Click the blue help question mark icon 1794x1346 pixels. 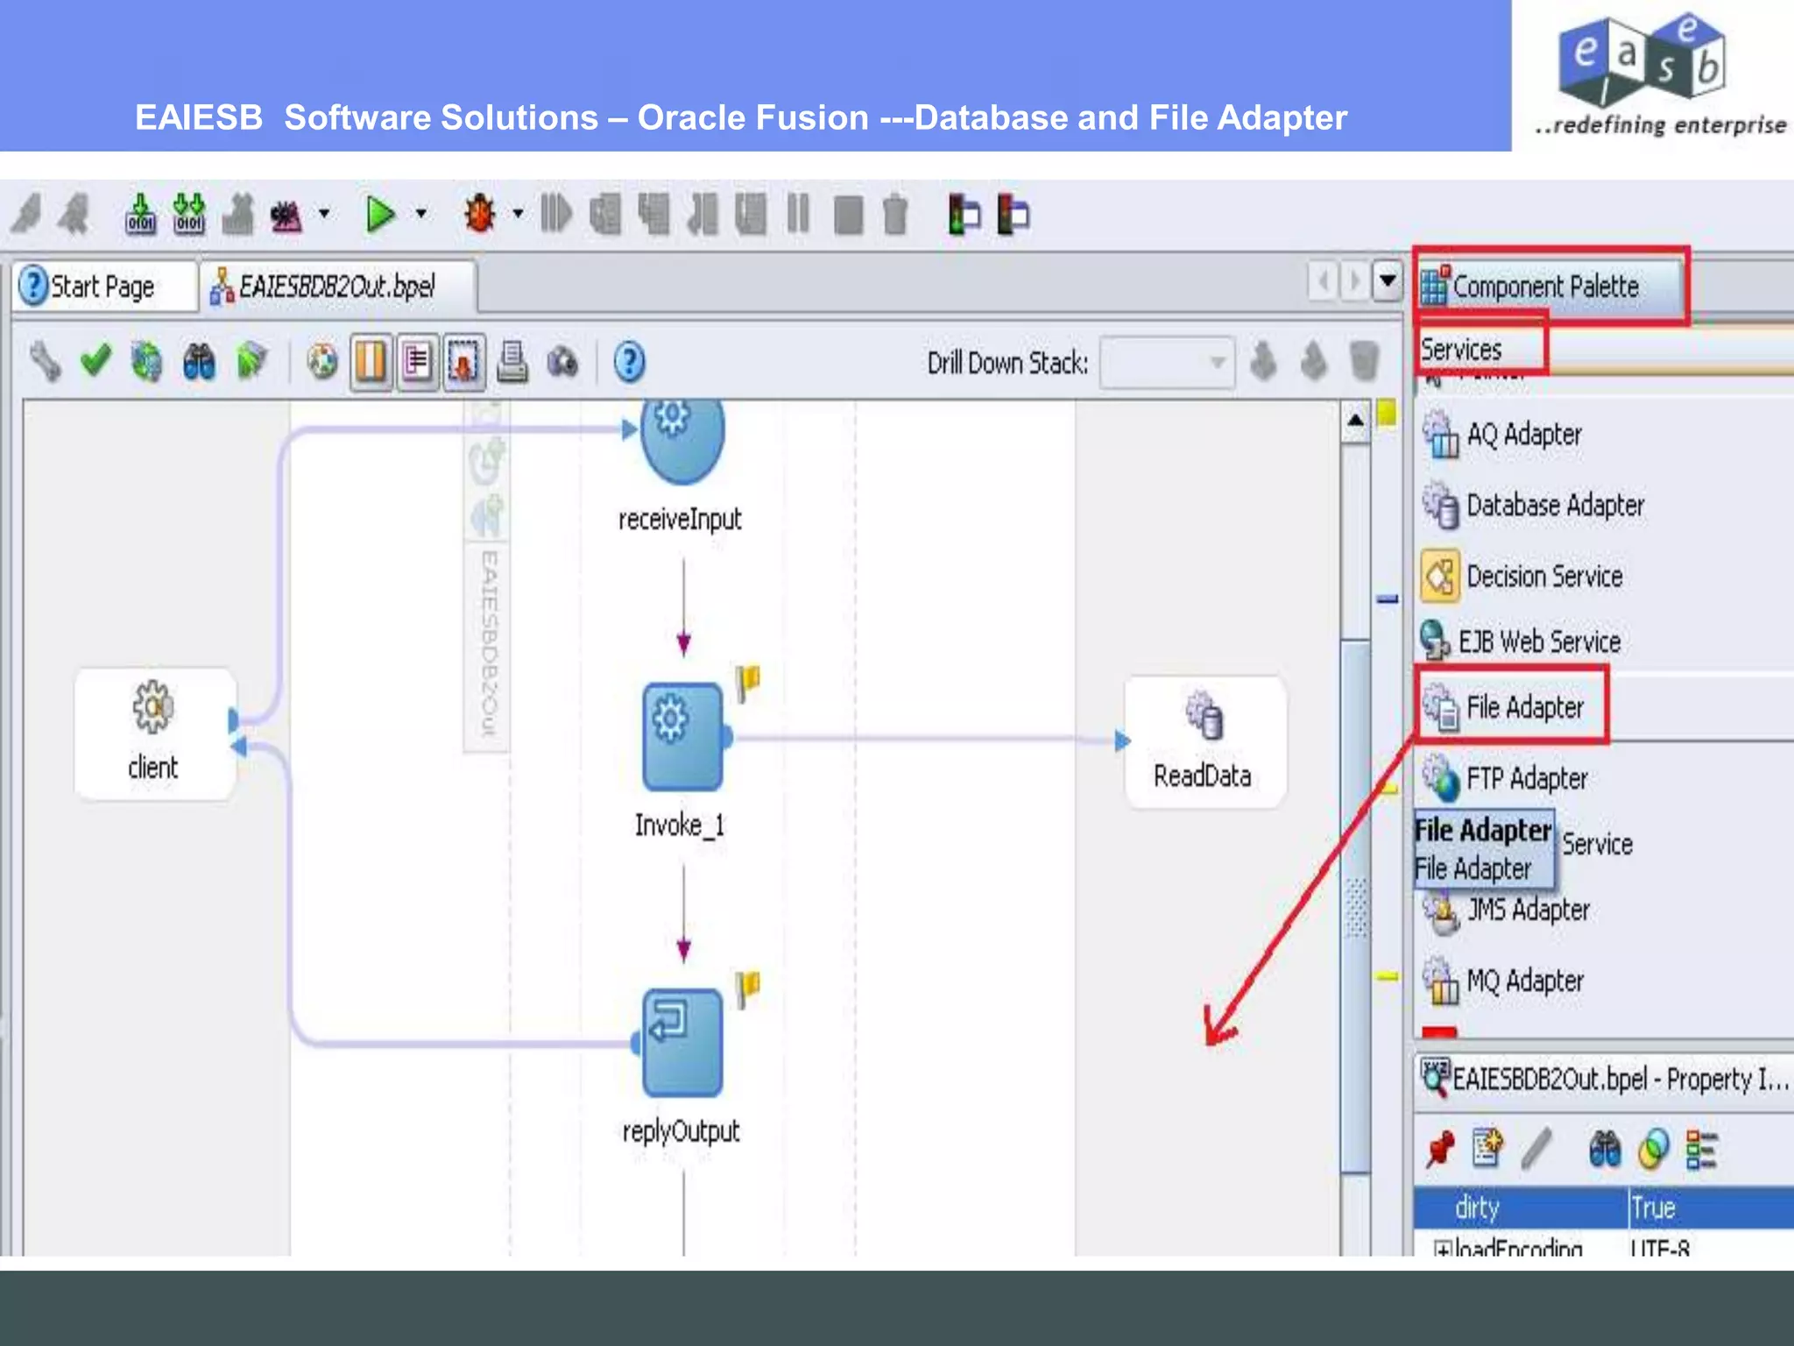tap(629, 361)
